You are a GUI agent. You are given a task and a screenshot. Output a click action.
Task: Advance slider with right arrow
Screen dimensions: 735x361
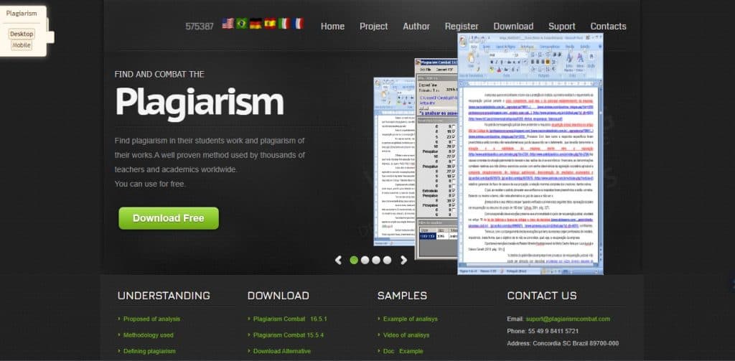pos(403,260)
